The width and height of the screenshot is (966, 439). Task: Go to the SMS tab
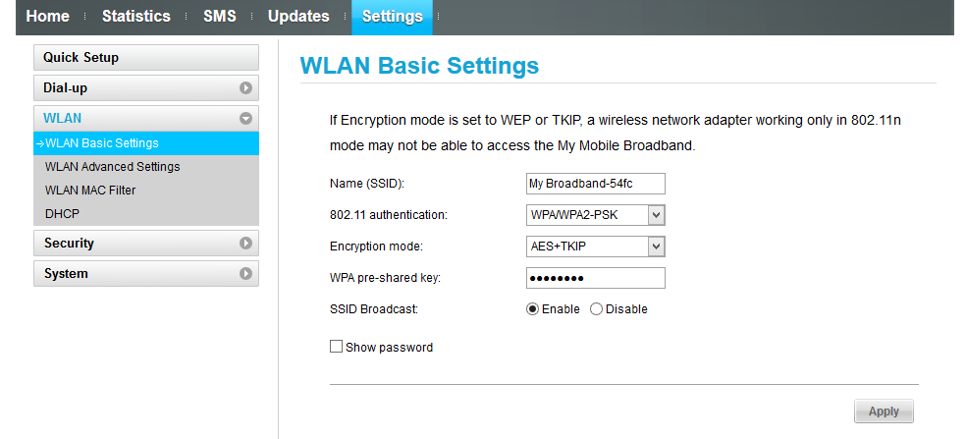219,17
